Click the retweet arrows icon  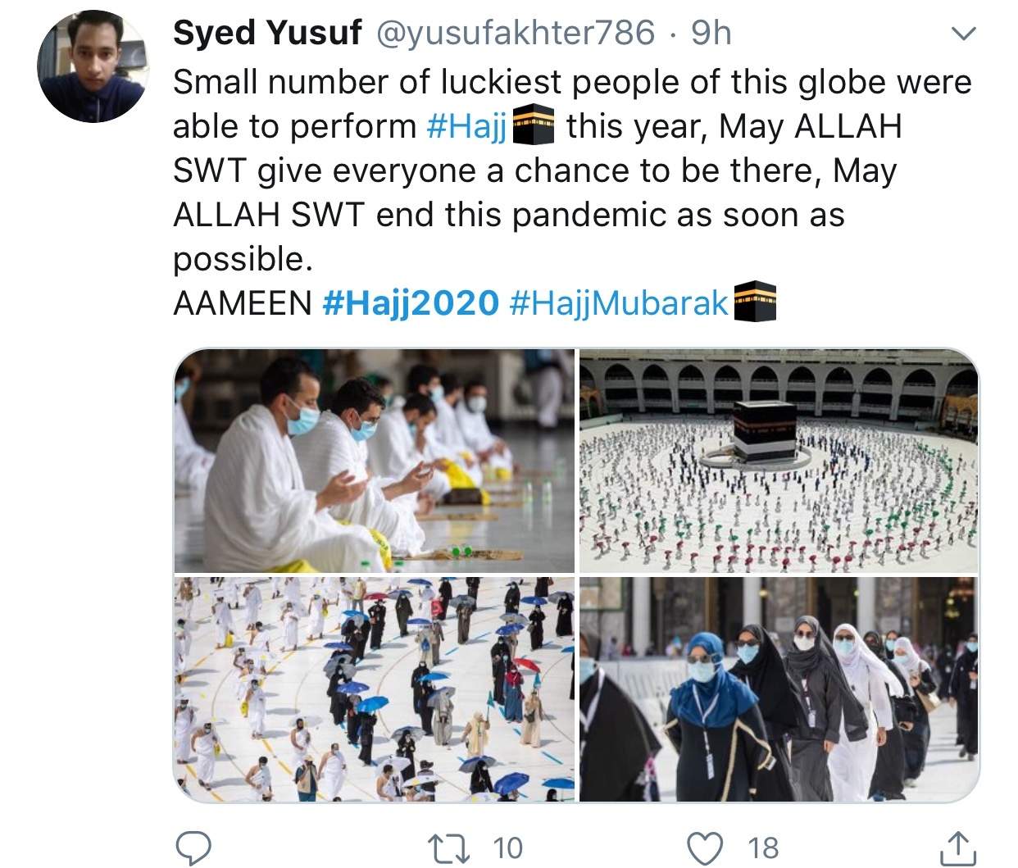pyautogui.click(x=449, y=848)
